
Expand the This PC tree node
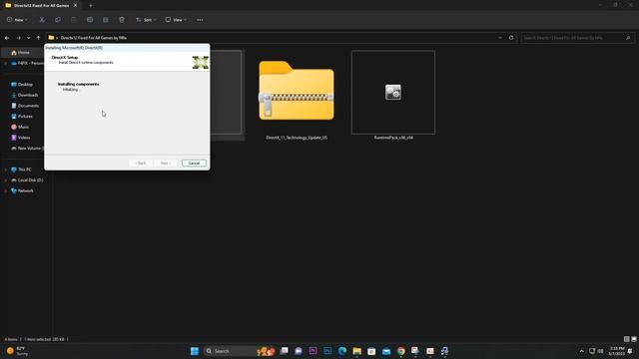click(6, 170)
